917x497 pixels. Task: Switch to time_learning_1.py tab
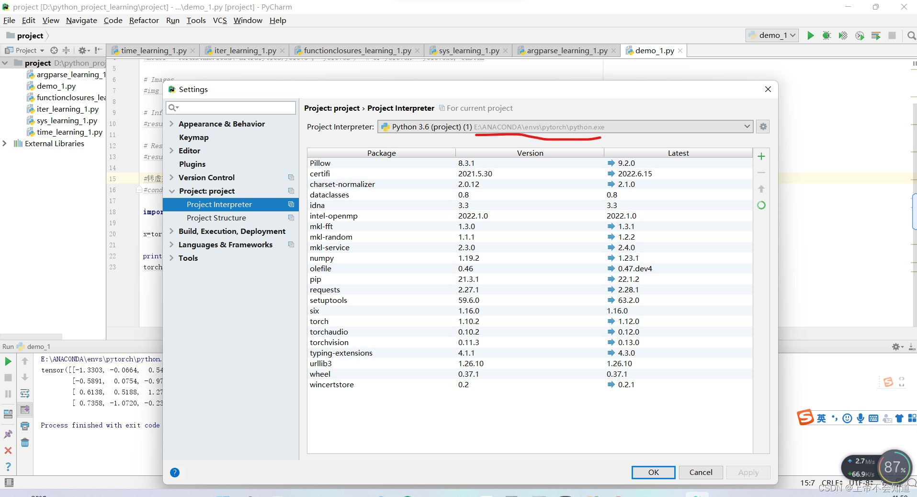pos(153,50)
